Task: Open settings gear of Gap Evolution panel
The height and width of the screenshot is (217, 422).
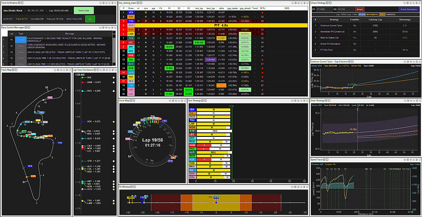Action: [x=407, y=61]
